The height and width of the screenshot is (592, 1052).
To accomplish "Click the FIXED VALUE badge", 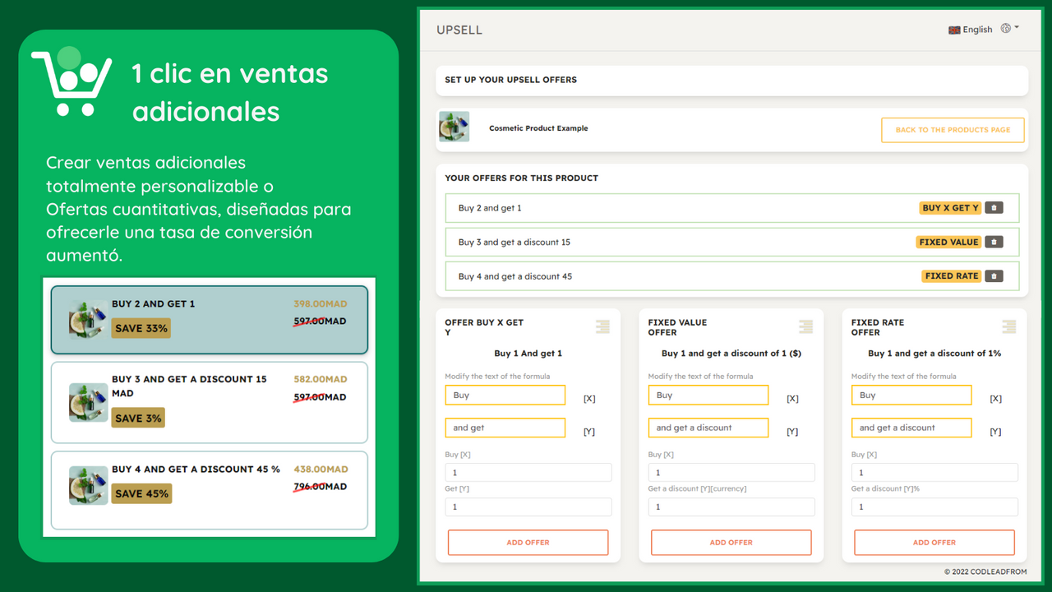I will tap(948, 242).
